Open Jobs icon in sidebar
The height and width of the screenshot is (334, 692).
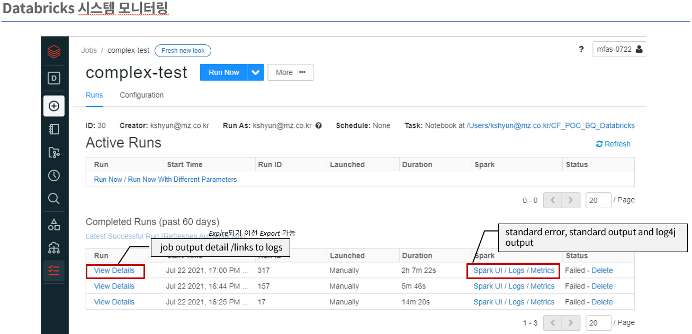pyautogui.click(x=54, y=271)
